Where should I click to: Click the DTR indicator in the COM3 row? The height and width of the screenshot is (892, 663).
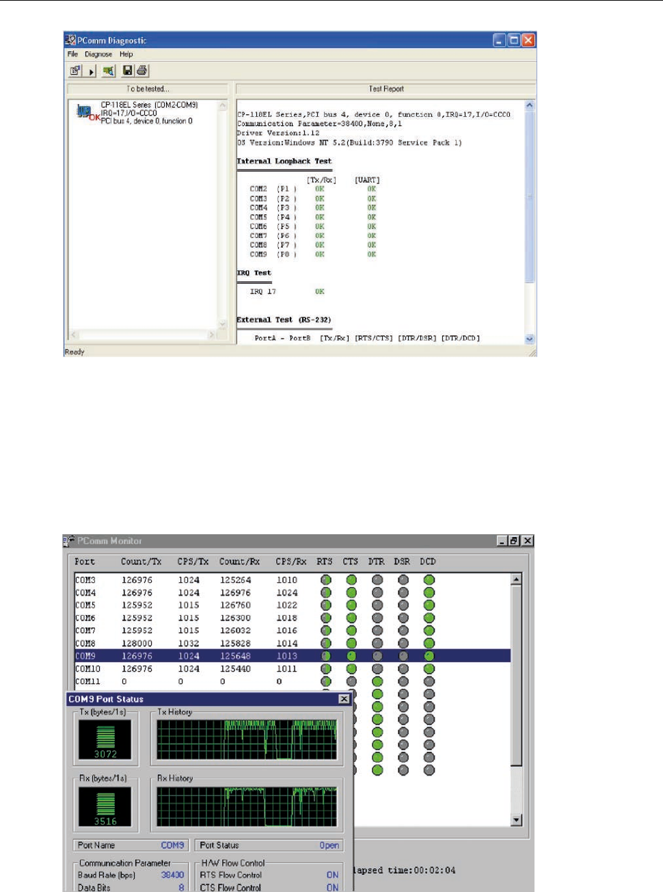(x=377, y=580)
